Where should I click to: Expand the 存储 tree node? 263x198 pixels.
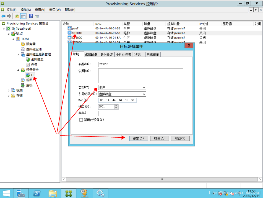click(x=9, y=96)
